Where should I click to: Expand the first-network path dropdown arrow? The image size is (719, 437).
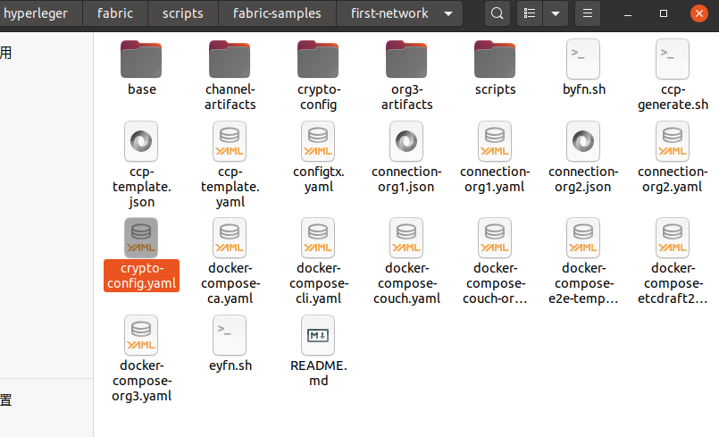pyautogui.click(x=448, y=13)
